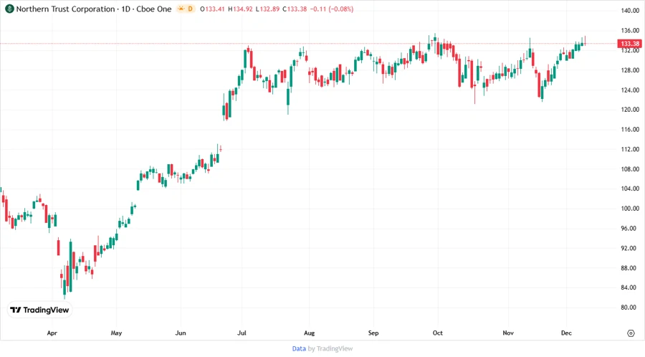Click the 'by TradingView' attribution text
Viewport: 645px width, 357px height.
pyautogui.click(x=330, y=348)
